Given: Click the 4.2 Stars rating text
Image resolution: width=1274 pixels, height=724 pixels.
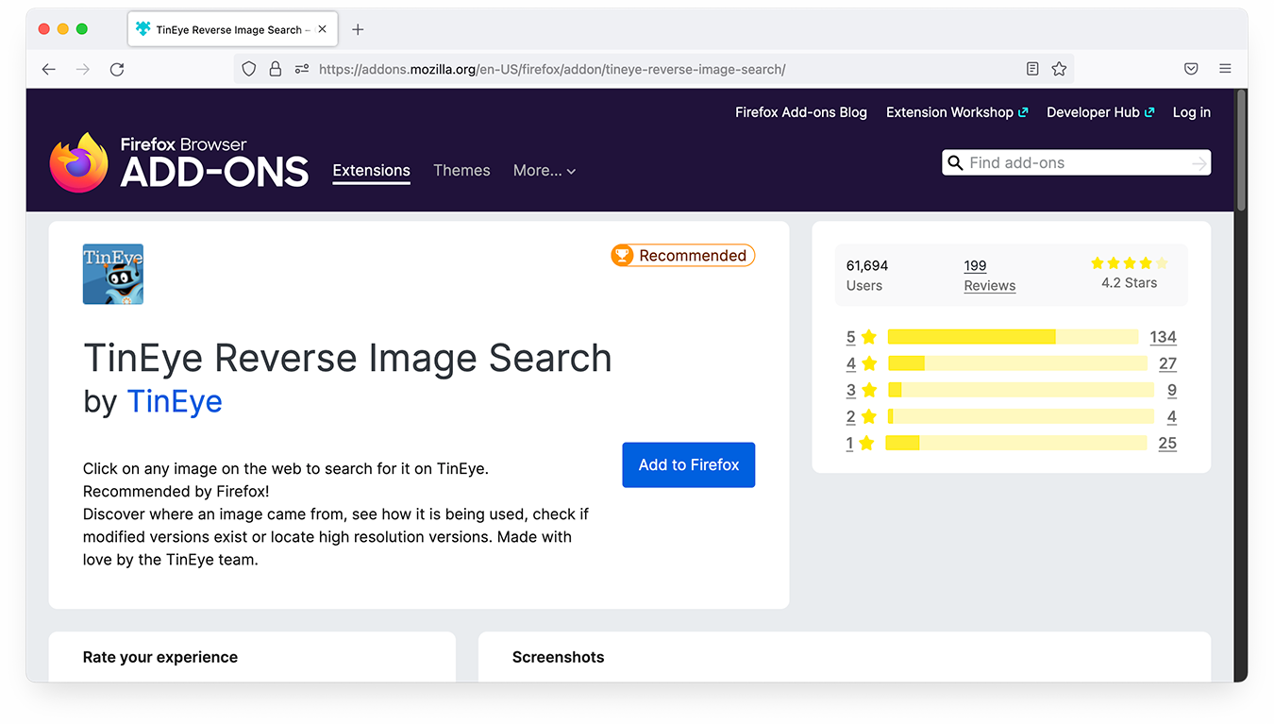Looking at the screenshot, I should point(1129,283).
